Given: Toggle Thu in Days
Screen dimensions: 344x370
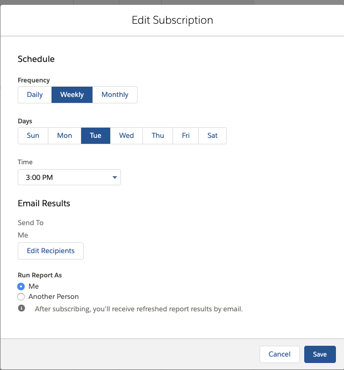Looking at the screenshot, I should point(157,136).
